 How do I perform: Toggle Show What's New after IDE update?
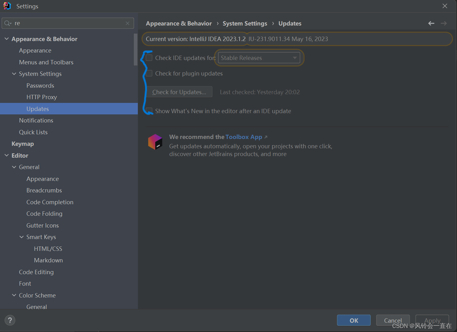pos(149,111)
